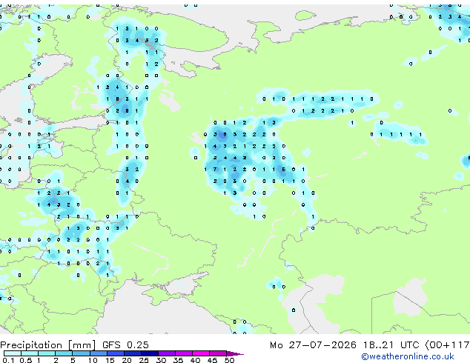The width and height of the screenshot is (470, 363).
Task: Choose the 25 to 30 mm dark blue swatch
Action: click(150, 353)
